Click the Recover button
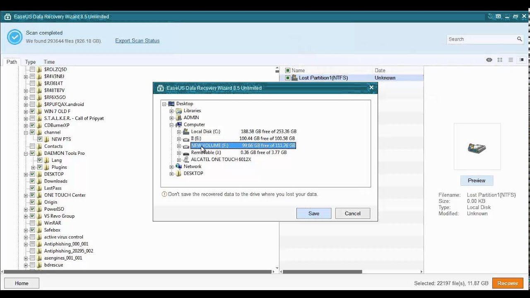Image resolution: width=530 pixels, height=298 pixels. tap(508, 284)
